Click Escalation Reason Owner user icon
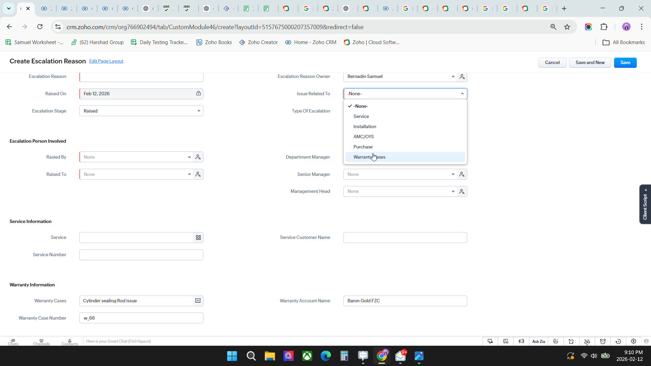The width and height of the screenshot is (651, 366). pyautogui.click(x=462, y=77)
